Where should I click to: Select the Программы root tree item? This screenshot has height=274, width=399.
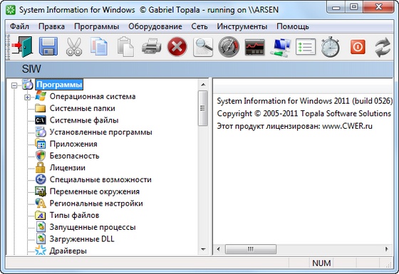click(x=59, y=85)
